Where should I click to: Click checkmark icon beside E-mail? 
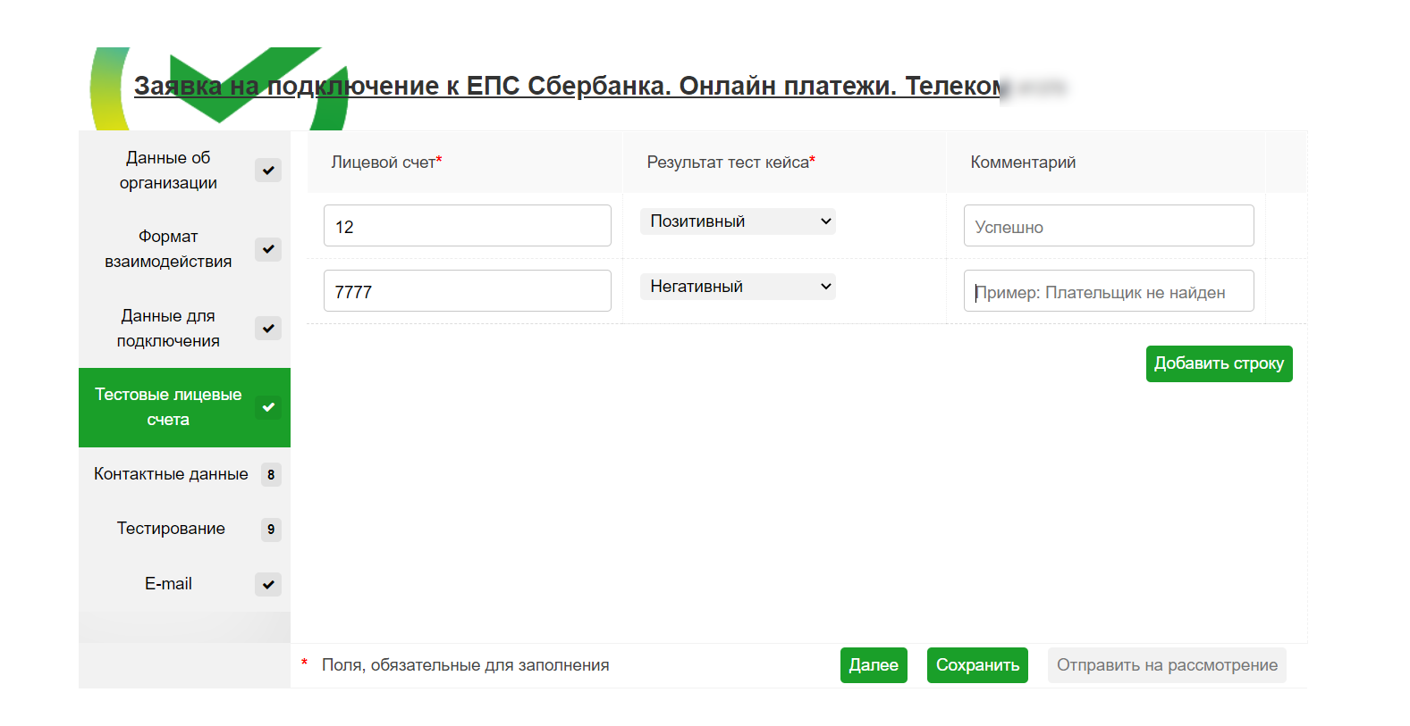coord(268,585)
